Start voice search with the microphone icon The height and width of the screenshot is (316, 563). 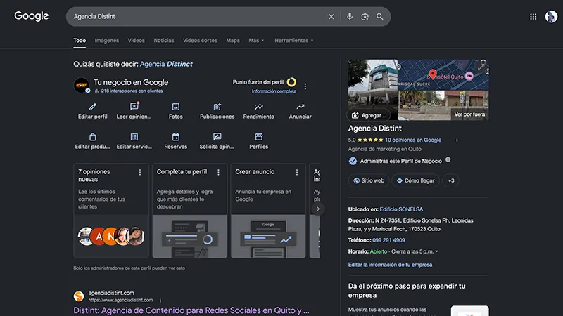(350, 16)
